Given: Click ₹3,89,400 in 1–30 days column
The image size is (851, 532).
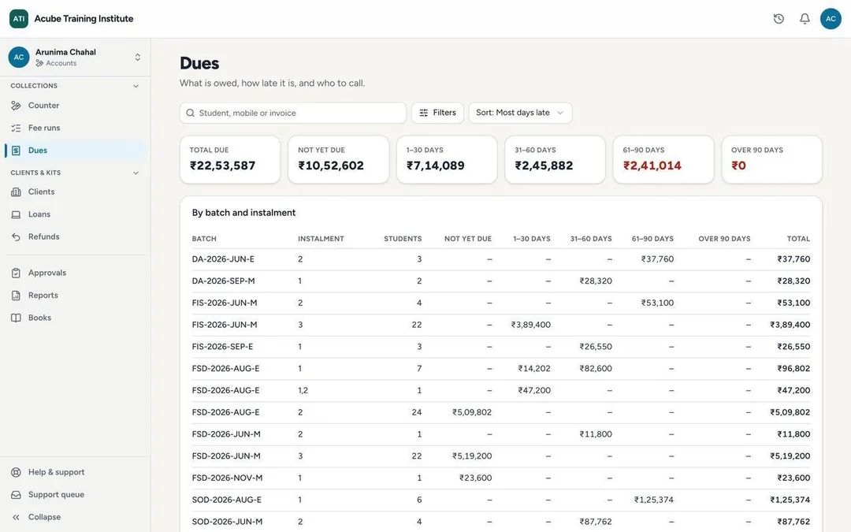Looking at the screenshot, I should tap(531, 325).
